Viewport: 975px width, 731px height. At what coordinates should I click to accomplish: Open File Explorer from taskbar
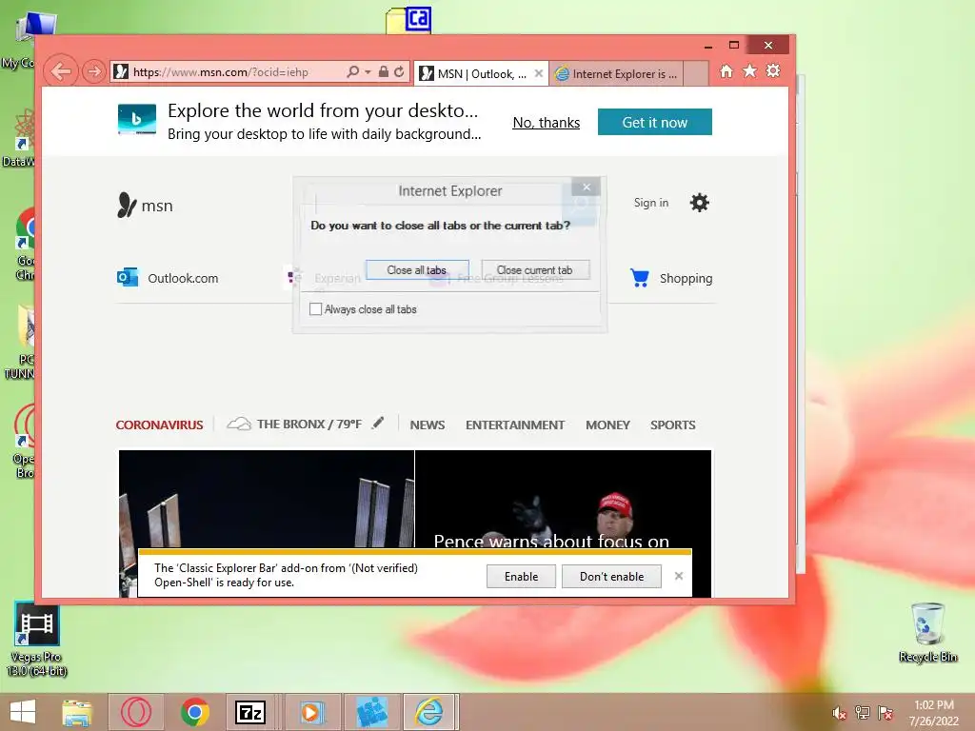click(x=77, y=712)
